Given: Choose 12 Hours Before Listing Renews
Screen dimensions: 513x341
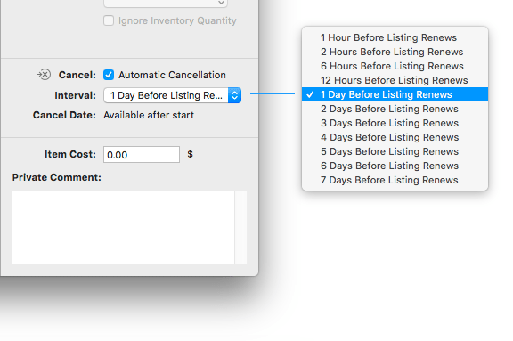Looking at the screenshot, I should click(x=395, y=80).
